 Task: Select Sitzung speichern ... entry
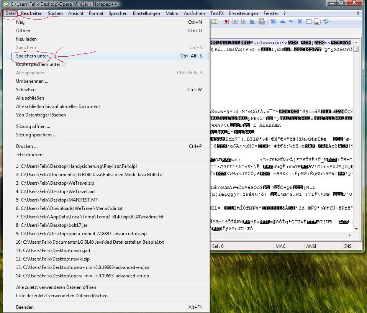106,134
